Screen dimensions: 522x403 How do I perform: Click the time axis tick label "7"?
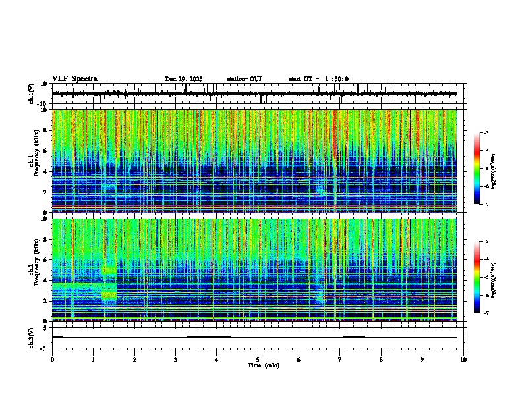click(x=340, y=360)
